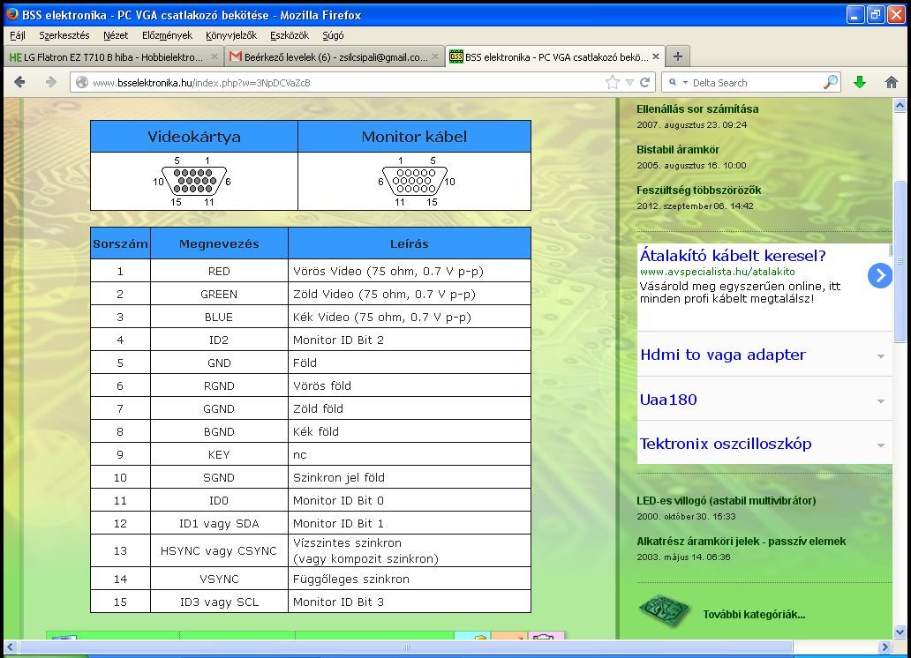
Task: Click the VSYNC cell in row 14
Action: click(219, 579)
